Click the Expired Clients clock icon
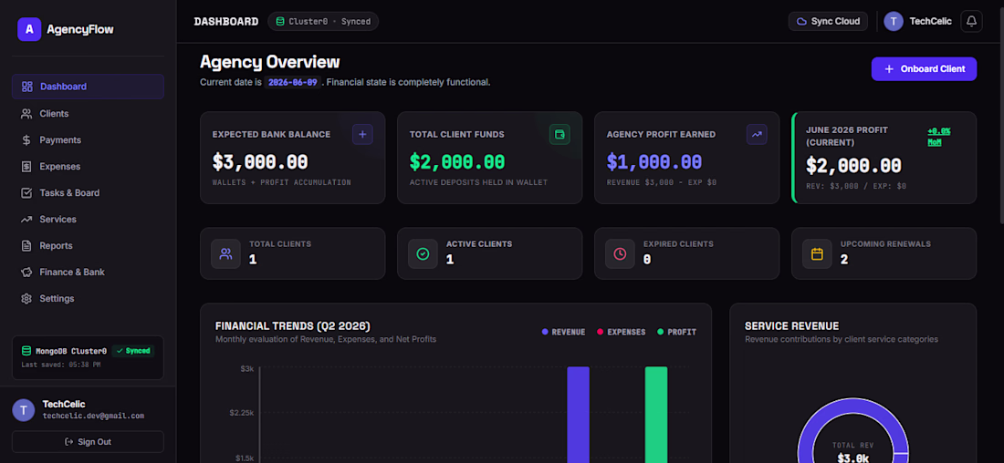 [x=620, y=253]
